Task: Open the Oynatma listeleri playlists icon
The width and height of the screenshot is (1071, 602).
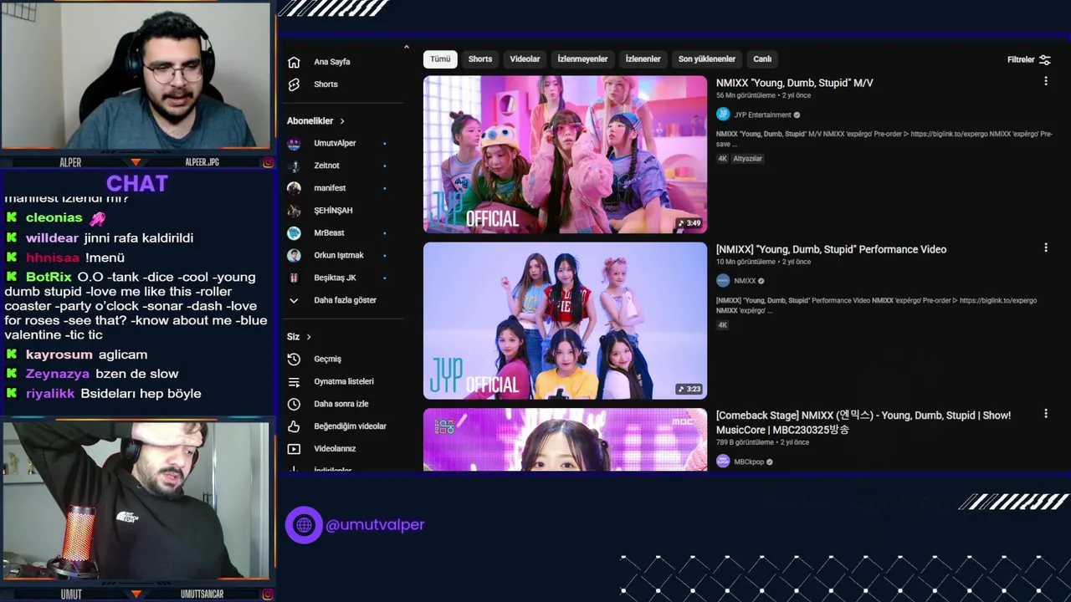Action: [294, 381]
